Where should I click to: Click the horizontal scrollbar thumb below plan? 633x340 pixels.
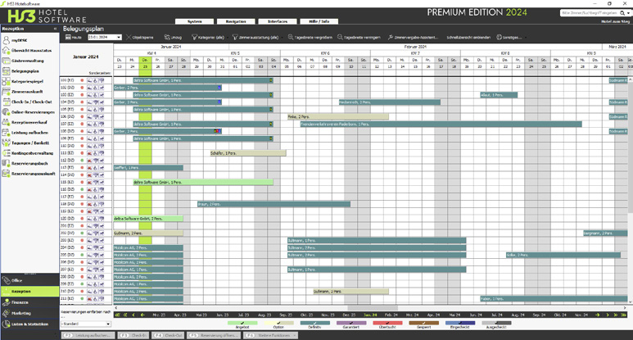pos(373,308)
